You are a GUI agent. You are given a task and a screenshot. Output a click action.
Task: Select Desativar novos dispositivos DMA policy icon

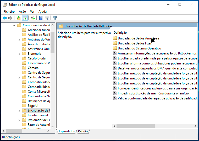coord(115,68)
